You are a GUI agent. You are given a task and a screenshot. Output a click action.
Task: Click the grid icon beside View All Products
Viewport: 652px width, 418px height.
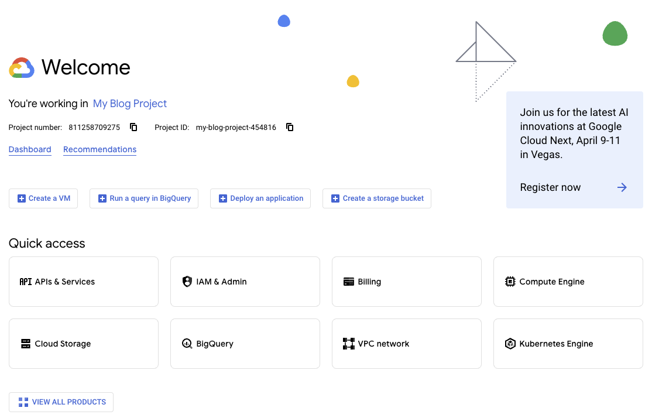pos(23,402)
